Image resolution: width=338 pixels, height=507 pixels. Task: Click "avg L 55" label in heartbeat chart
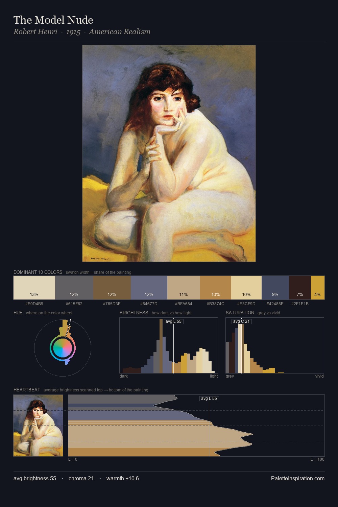tap(209, 399)
